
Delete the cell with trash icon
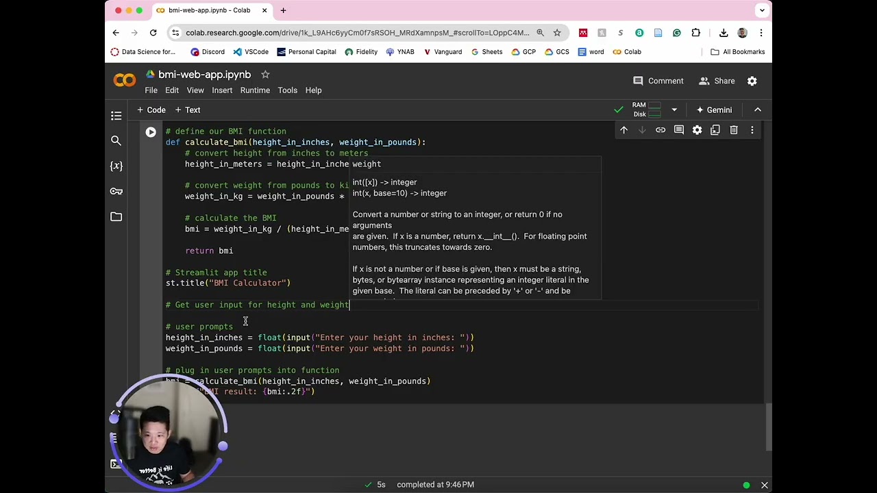pos(734,130)
